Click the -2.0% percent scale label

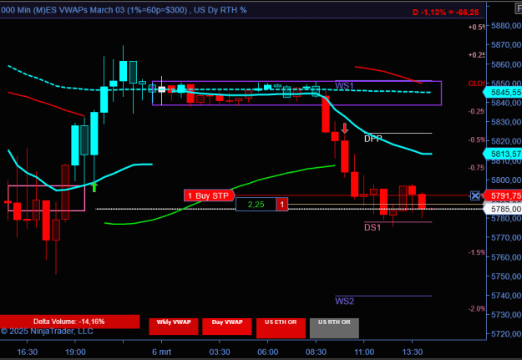pyautogui.click(x=476, y=309)
